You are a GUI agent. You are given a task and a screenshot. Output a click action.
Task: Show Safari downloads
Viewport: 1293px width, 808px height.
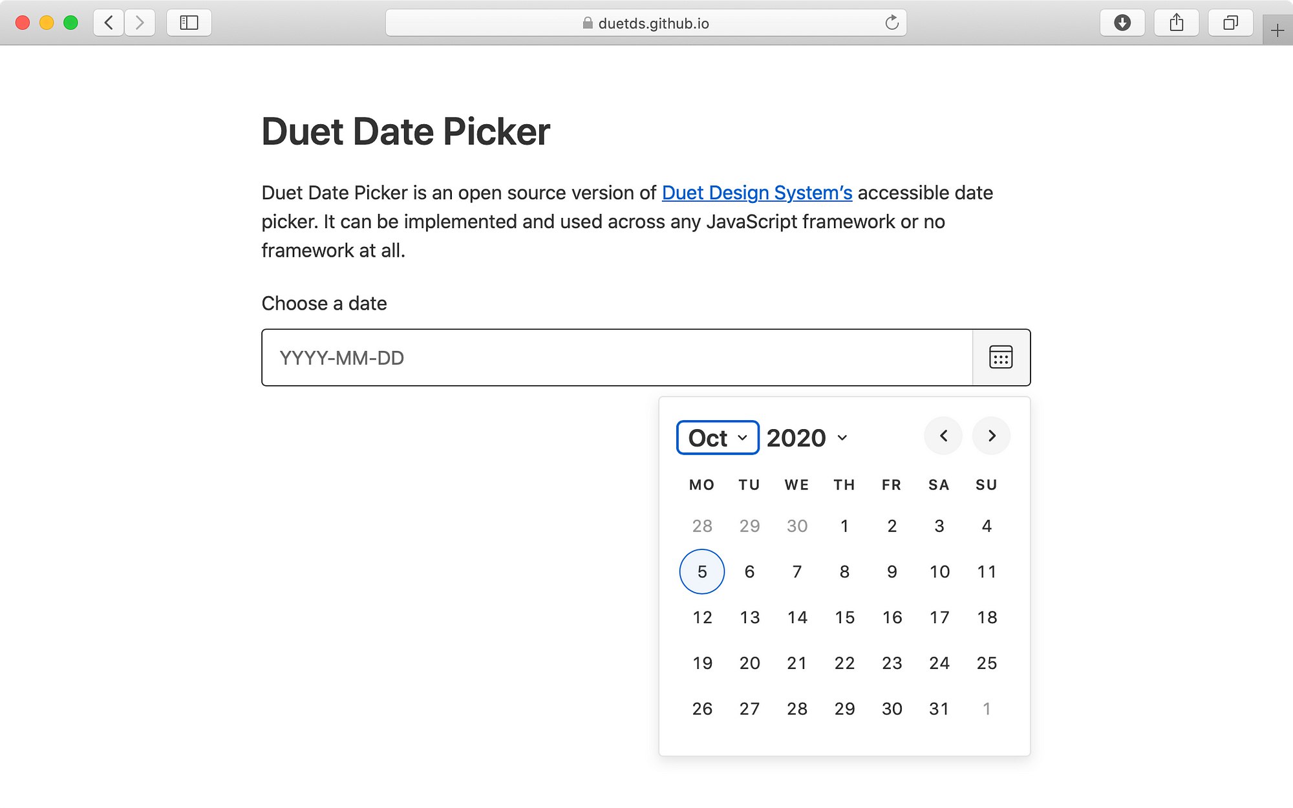pos(1122,23)
